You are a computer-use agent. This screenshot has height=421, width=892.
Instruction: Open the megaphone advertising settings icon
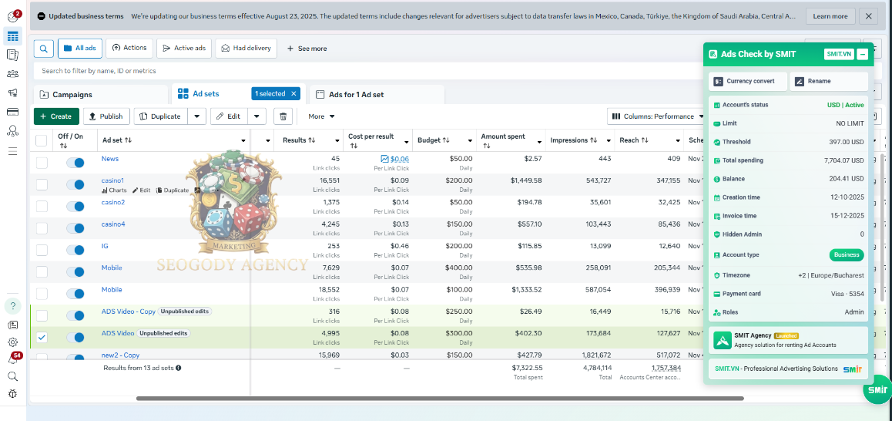click(x=12, y=93)
